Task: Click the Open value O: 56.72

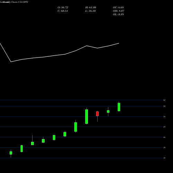Action: pyautogui.click(x=63, y=8)
